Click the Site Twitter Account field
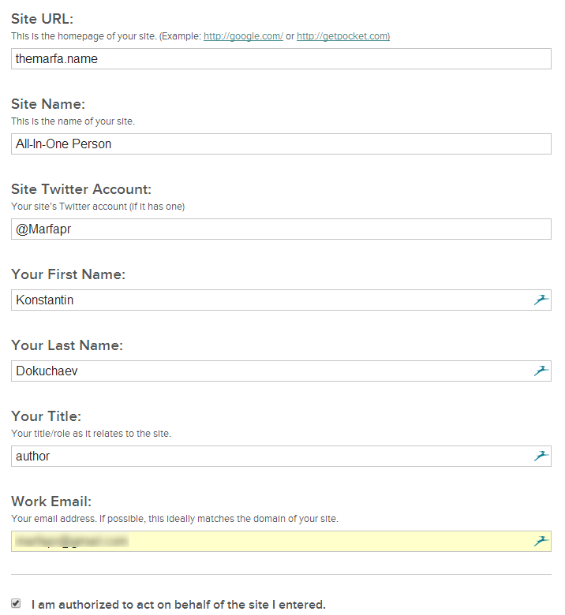Viewport: 565px width, 615px height. (x=281, y=229)
